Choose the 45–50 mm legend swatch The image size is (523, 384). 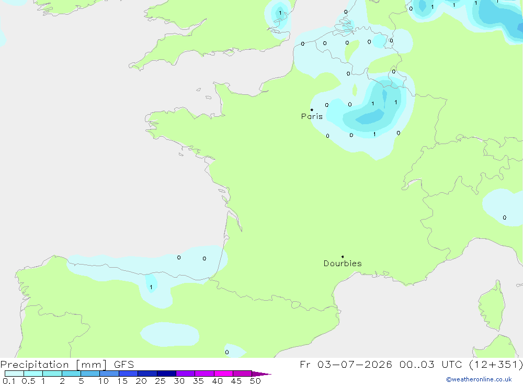242,374
